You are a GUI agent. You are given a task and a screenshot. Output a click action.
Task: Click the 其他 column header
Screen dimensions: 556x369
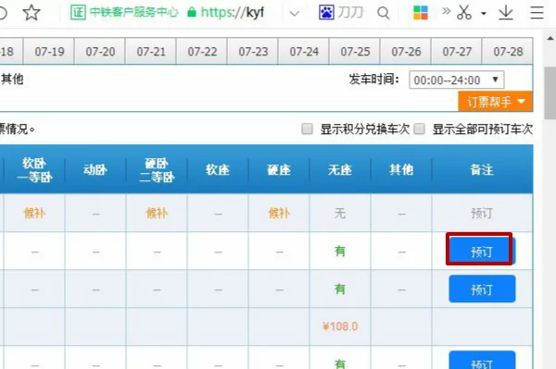[x=401, y=170]
